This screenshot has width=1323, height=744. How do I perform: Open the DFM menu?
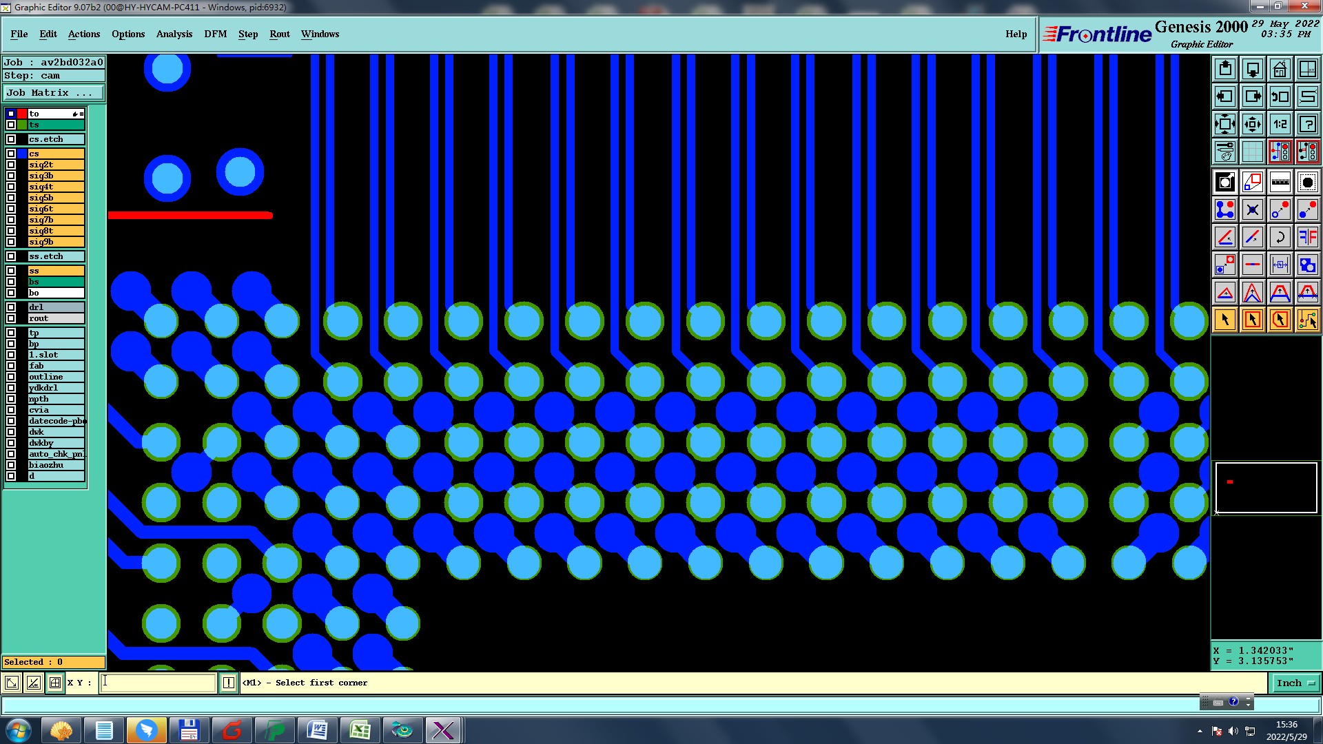click(x=215, y=34)
